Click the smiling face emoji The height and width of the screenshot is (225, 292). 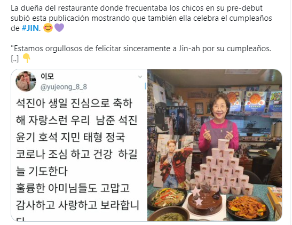click(x=48, y=28)
